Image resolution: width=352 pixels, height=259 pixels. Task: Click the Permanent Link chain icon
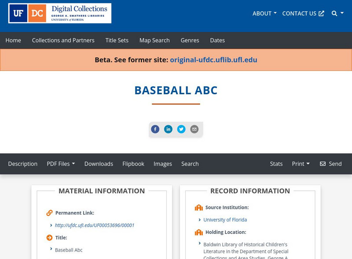coord(48,212)
